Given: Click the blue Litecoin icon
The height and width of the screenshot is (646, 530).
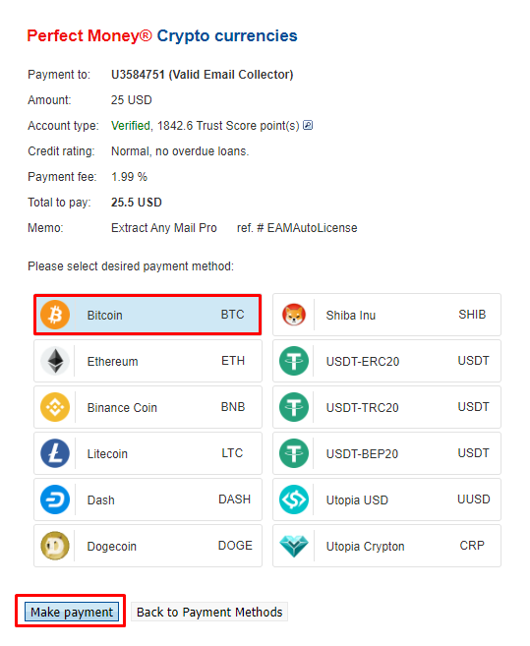Looking at the screenshot, I should 55,453.
